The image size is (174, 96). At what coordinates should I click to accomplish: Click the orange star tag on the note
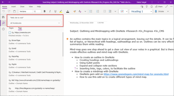67,39
